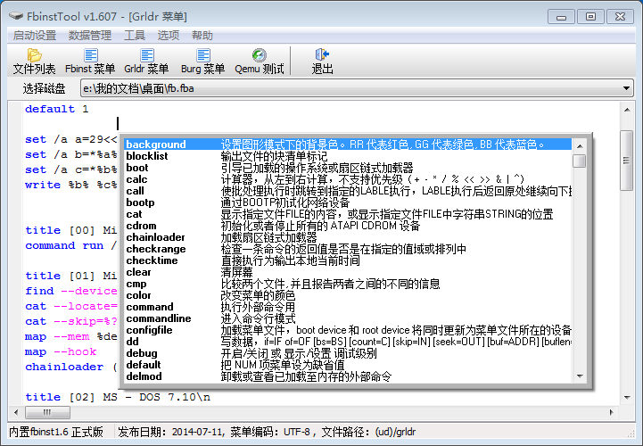Click the 退出 exit toolbar icon

tap(322, 62)
